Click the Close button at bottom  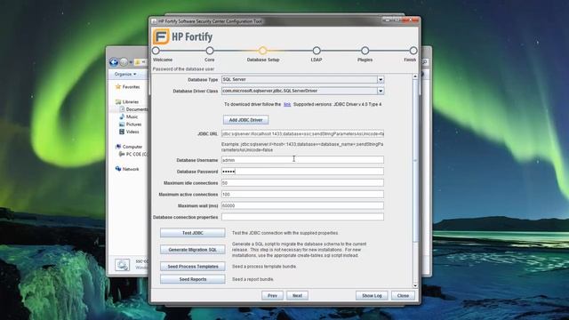click(403, 296)
